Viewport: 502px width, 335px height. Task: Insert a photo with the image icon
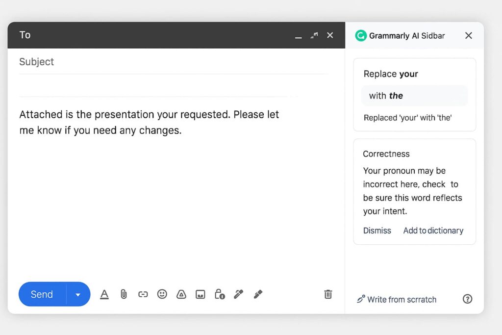[201, 294]
